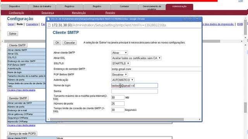Click the Tempo limite de conexão field
This screenshot has width=248, height=139.
pos(118,110)
